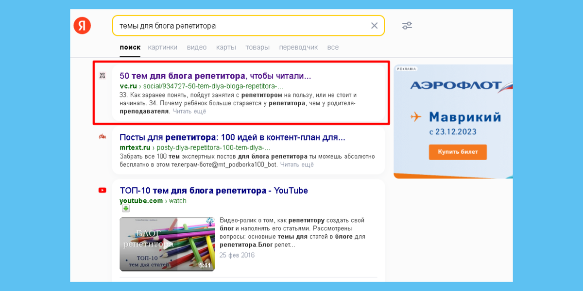Viewport: 583px width, 291px height.
Task: Switch to the видео tab
Action: 197,48
